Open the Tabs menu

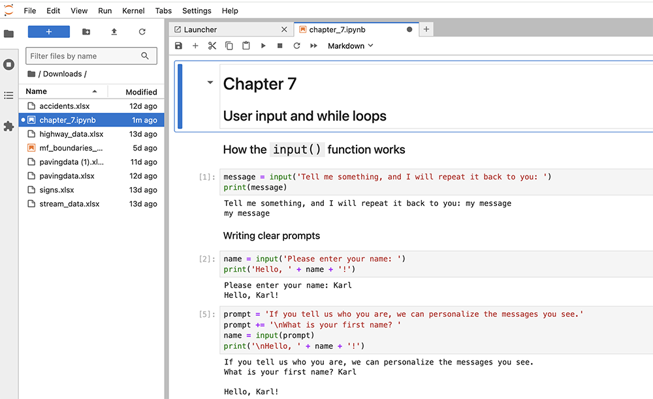[x=163, y=11]
